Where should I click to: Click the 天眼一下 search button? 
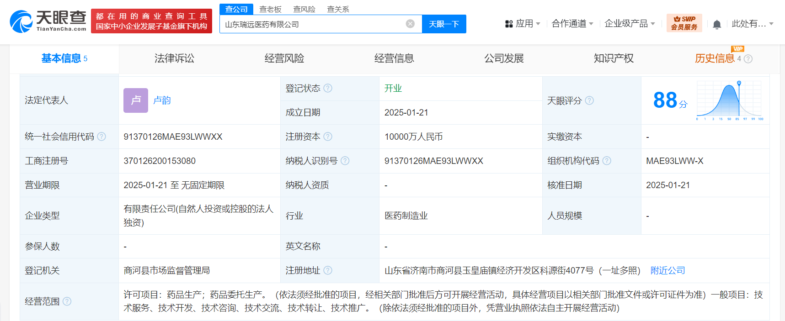[444, 24]
